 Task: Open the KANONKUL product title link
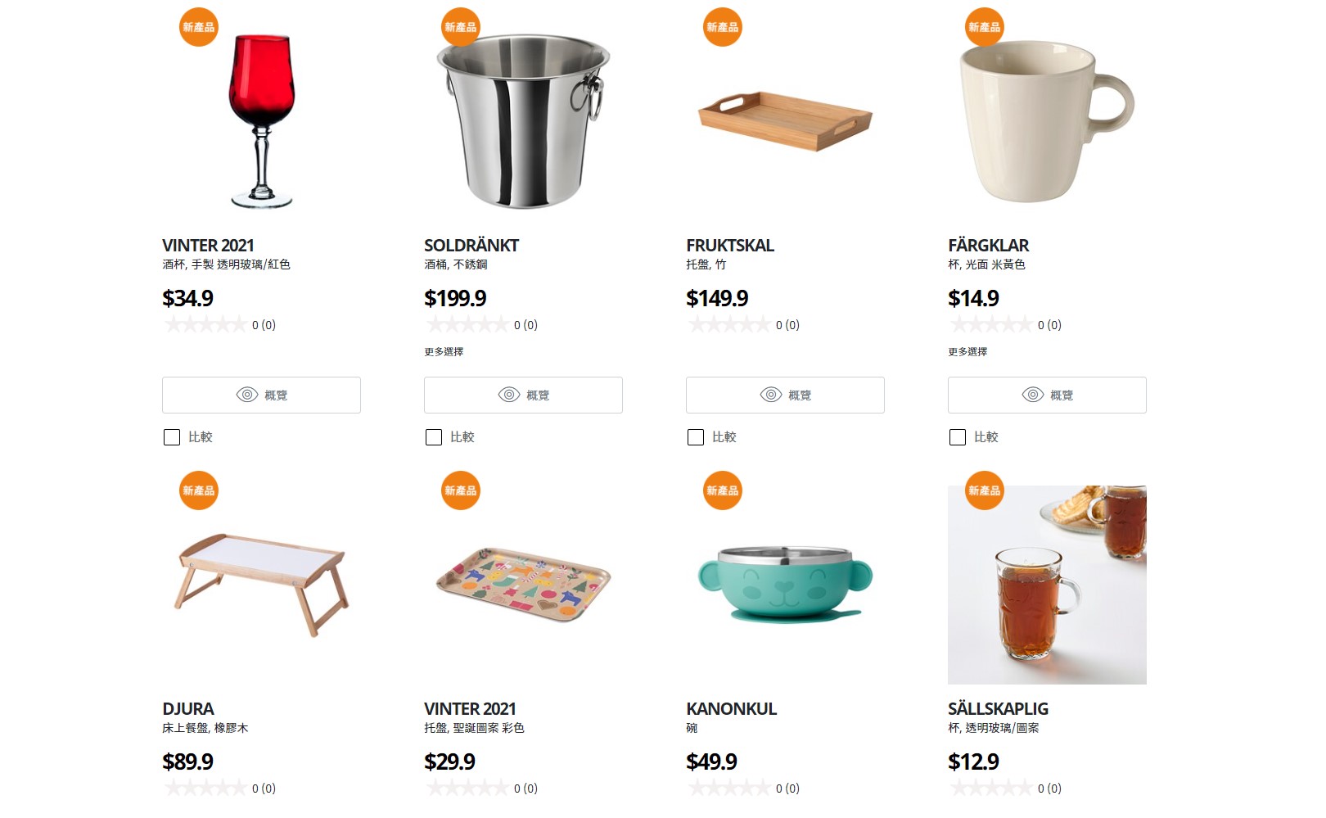pyautogui.click(x=731, y=708)
